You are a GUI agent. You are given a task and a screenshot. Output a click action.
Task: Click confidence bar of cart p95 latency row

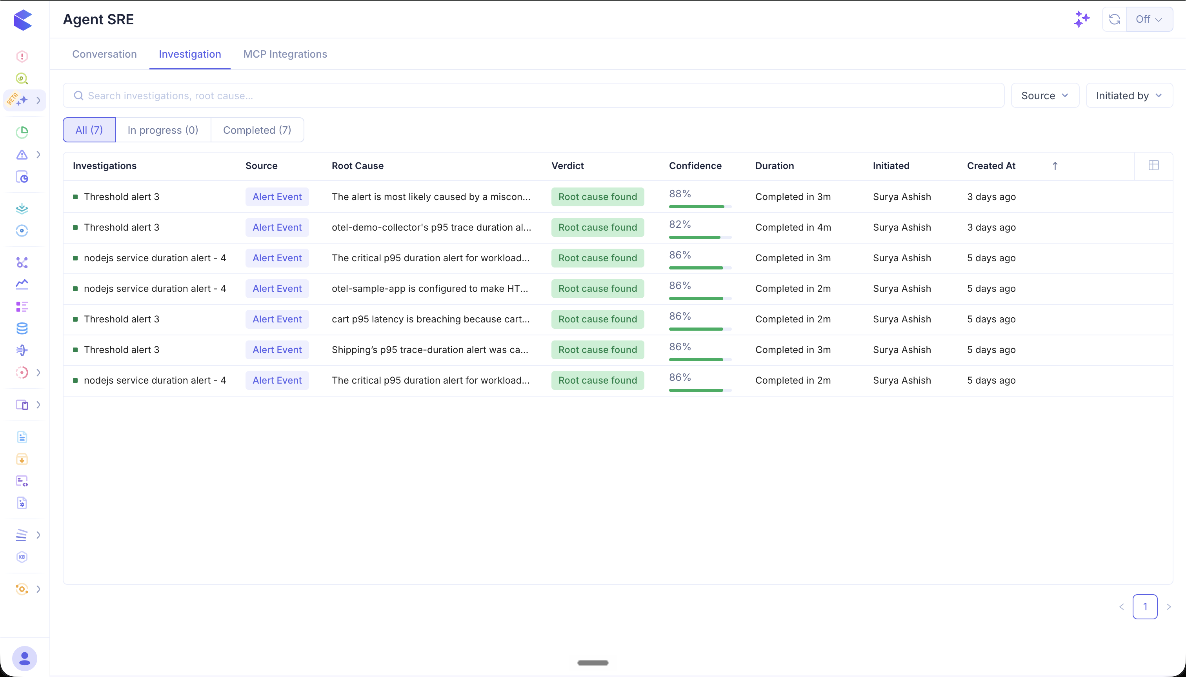tap(700, 329)
